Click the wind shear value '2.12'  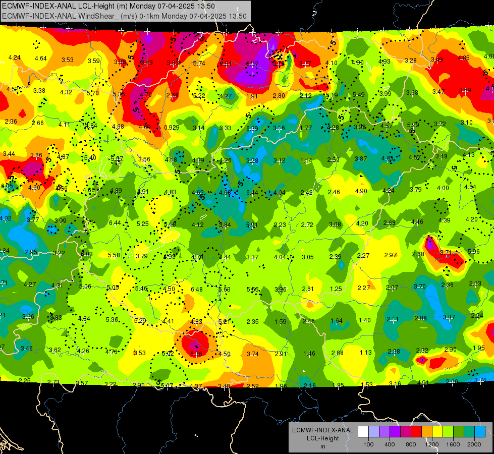(x=306, y=95)
